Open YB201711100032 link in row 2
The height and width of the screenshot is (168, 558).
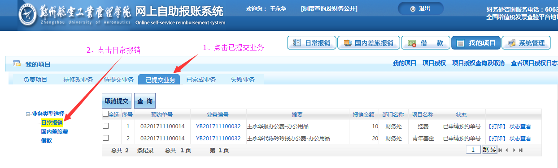pos(218,139)
